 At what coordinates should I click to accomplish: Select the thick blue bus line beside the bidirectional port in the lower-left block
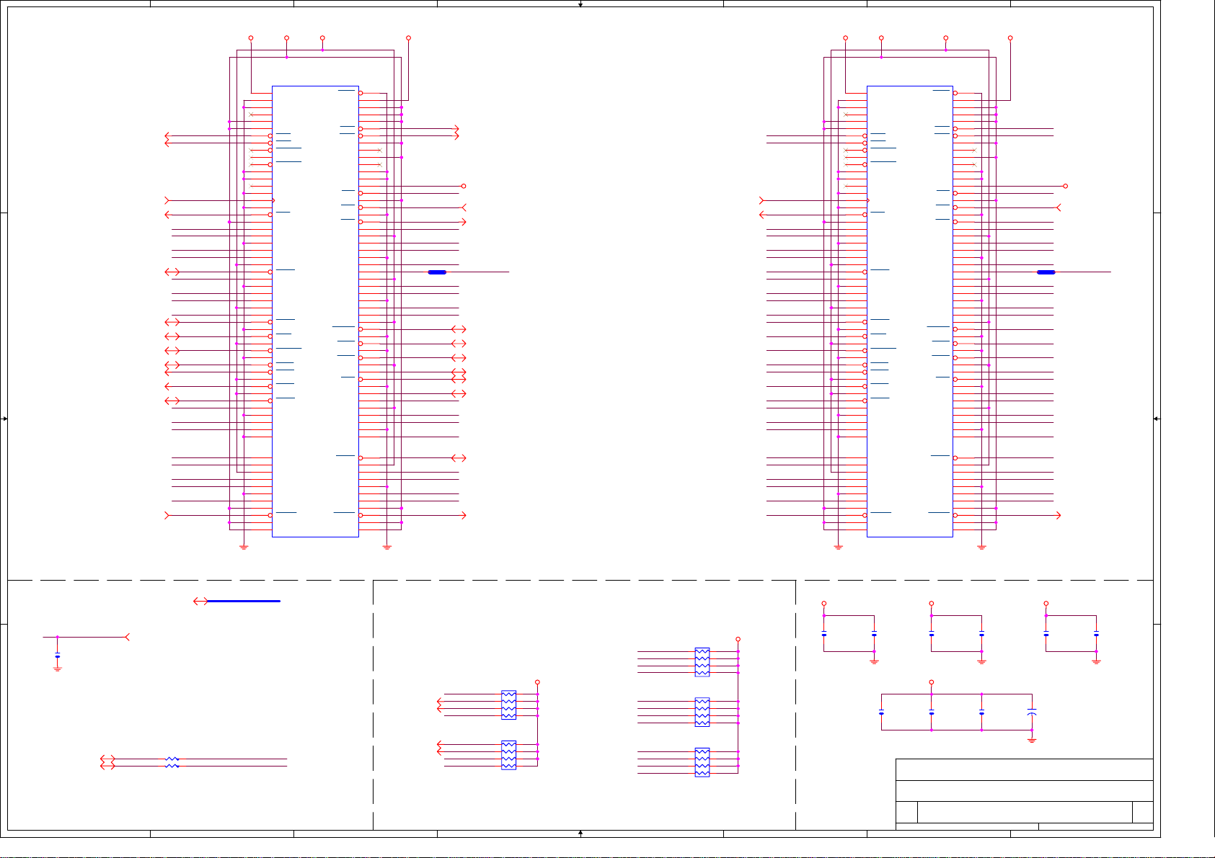[x=244, y=601]
